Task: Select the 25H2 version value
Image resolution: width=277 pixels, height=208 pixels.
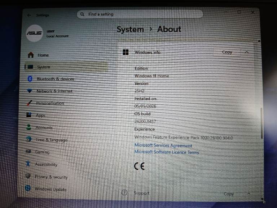Action: (139, 91)
